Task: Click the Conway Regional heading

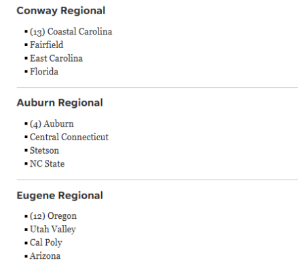Action: (61, 11)
